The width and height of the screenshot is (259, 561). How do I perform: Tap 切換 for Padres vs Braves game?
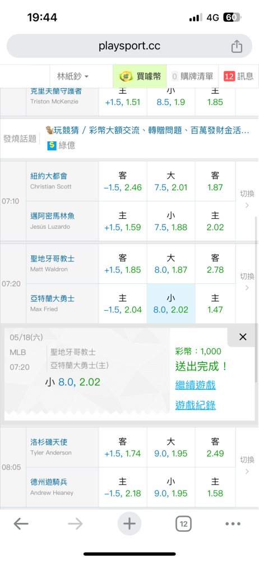[247, 282]
